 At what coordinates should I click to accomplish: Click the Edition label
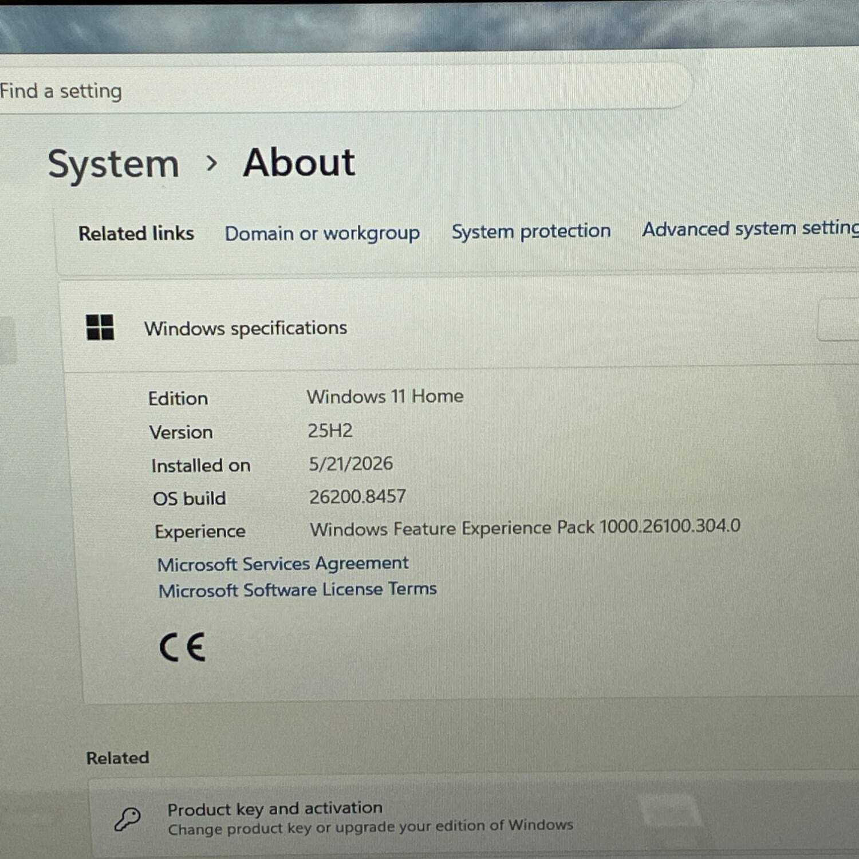(x=178, y=399)
